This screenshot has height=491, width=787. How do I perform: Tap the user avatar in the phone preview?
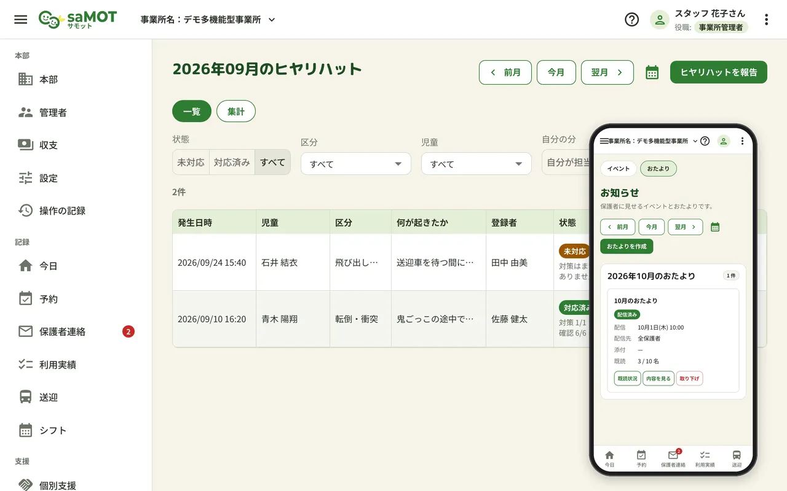pos(724,141)
